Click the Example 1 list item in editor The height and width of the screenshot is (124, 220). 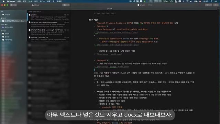[x=102, y=26]
